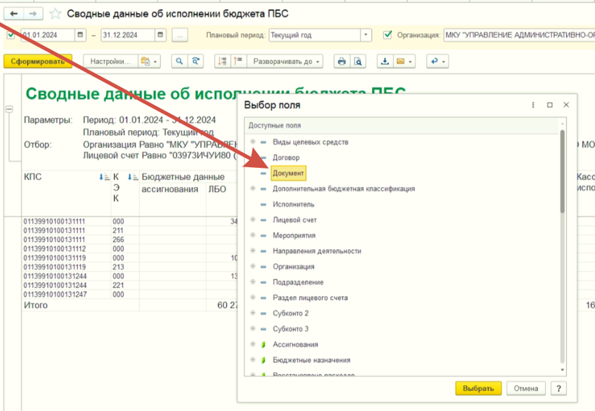Viewport: 595px width, 411px height.
Task: Click the save report to file icon
Action: pyautogui.click(x=385, y=61)
